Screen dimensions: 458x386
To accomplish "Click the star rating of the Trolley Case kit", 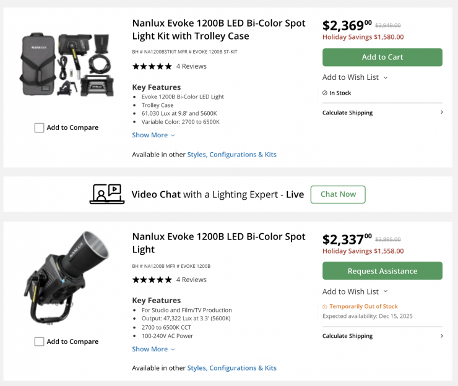I will [x=152, y=66].
